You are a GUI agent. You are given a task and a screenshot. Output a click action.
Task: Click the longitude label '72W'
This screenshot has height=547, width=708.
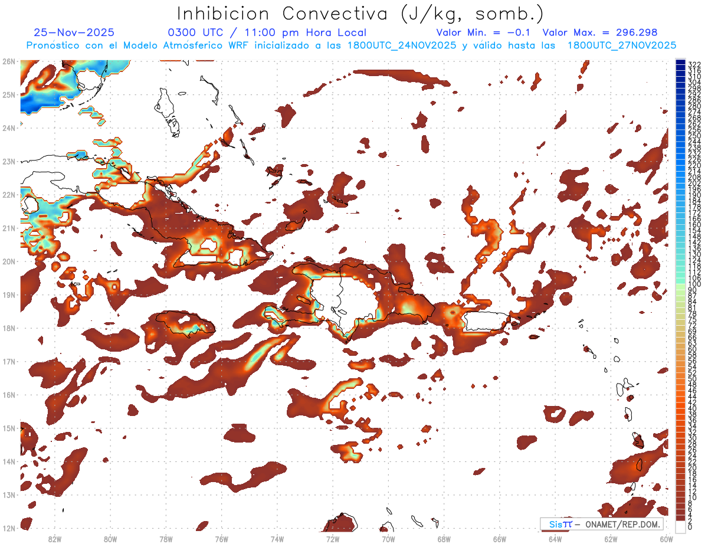tap(333, 539)
